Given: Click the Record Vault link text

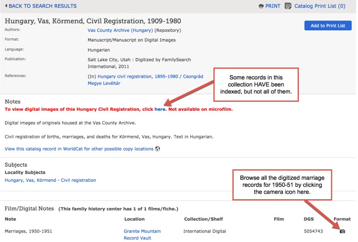Looking at the screenshot, I should tap(137, 238).
